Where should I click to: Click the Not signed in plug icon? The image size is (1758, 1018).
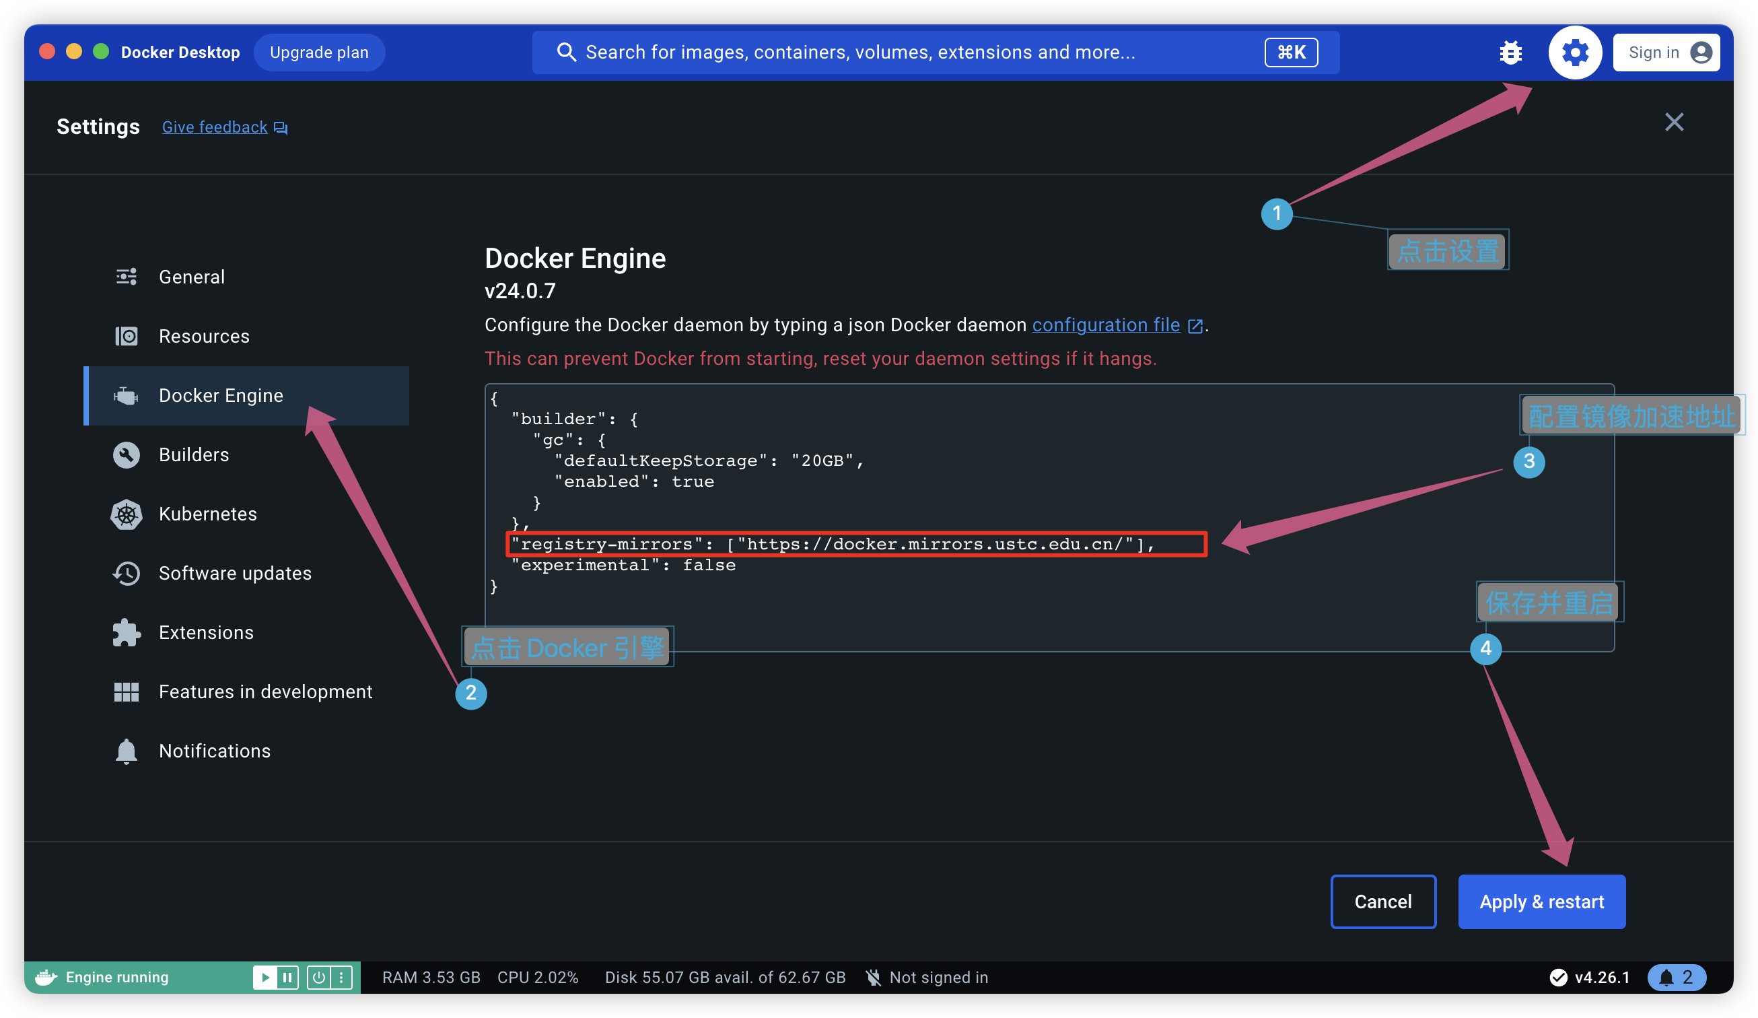click(874, 978)
